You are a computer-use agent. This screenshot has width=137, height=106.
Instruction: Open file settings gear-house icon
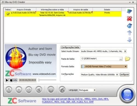coord(130,26)
